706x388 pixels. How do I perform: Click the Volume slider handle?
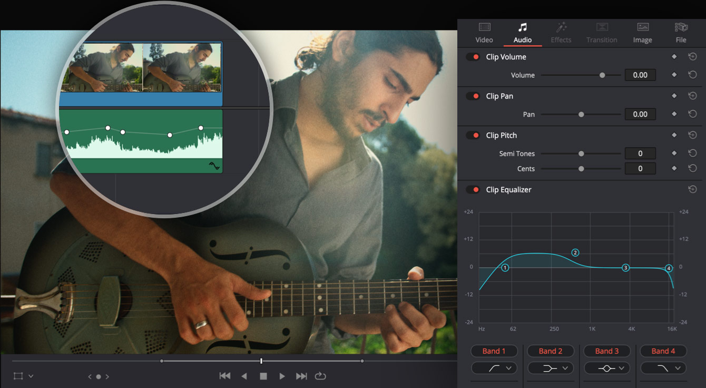(602, 75)
